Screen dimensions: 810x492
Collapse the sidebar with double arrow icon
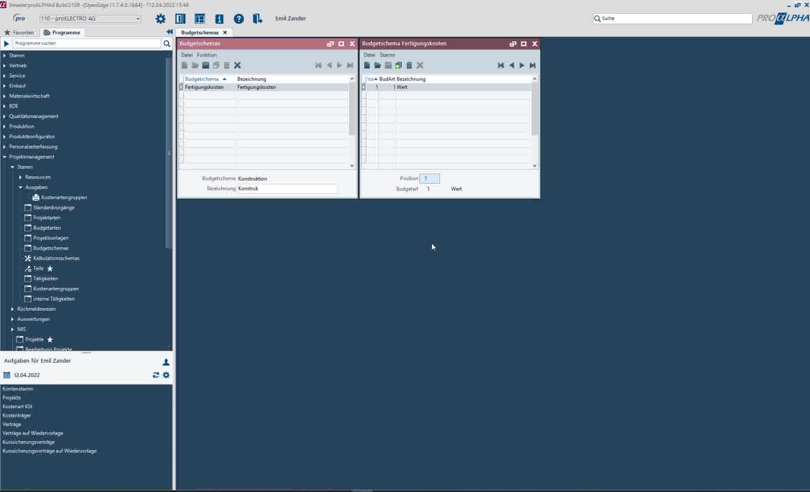169,32
